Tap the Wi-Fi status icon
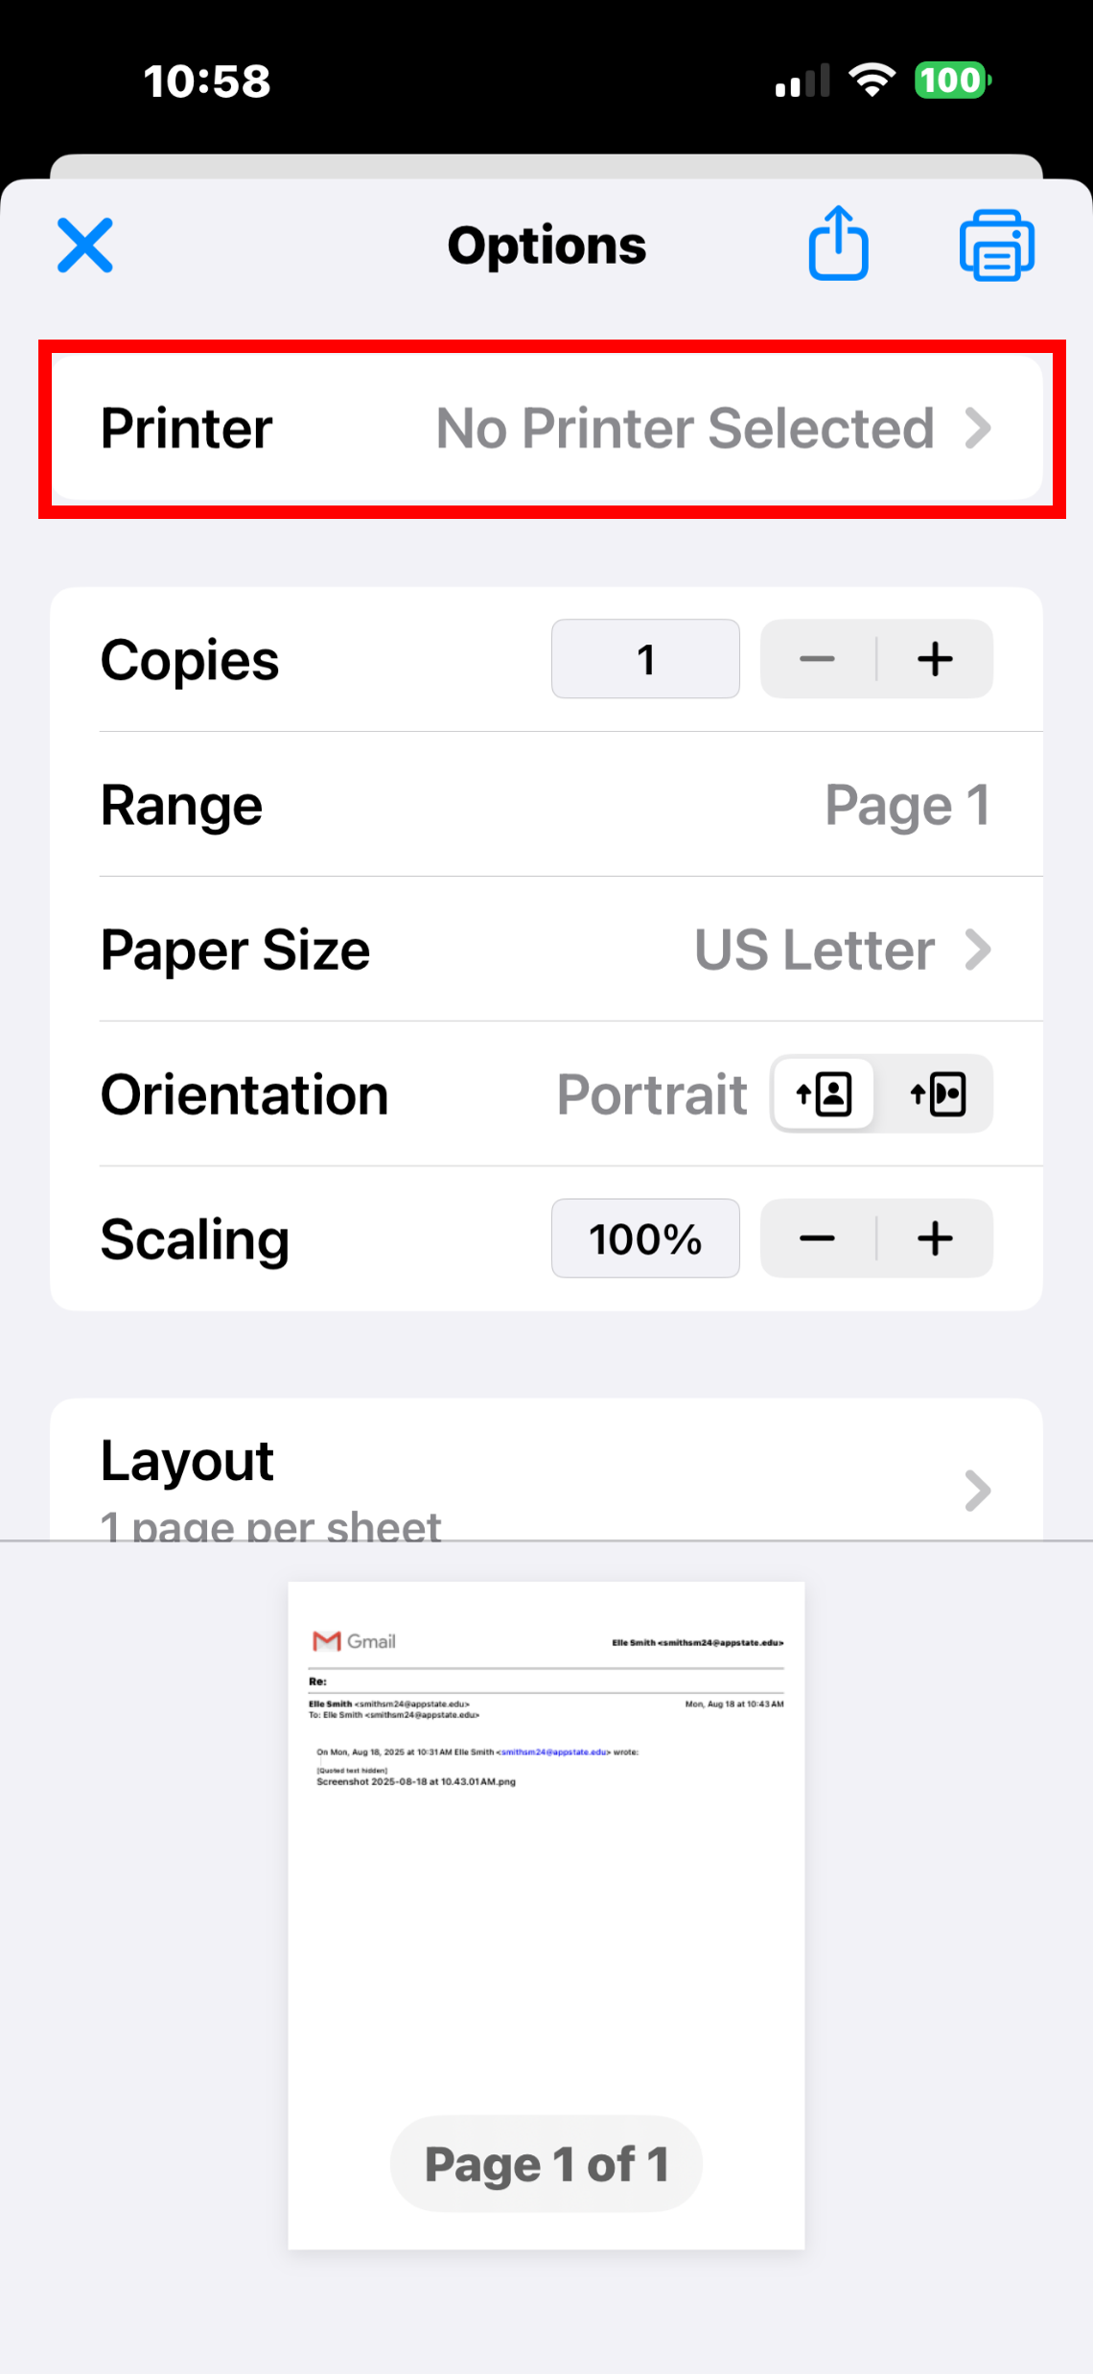This screenshot has height=2374, width=1093. click(x=872, y=81)
